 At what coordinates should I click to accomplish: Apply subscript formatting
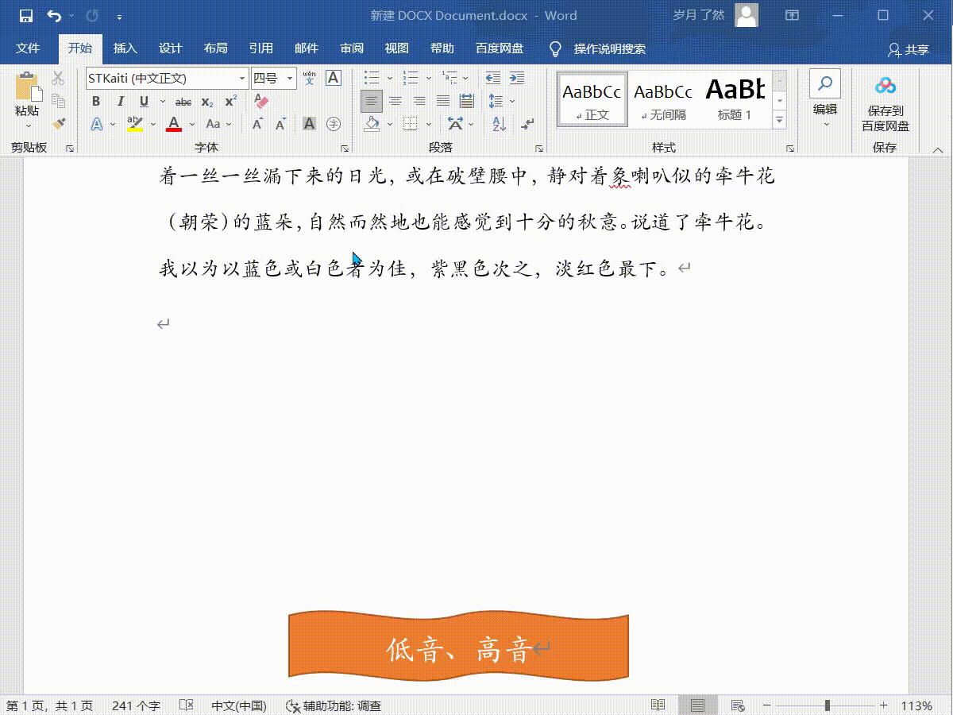[x=206, y=102]
